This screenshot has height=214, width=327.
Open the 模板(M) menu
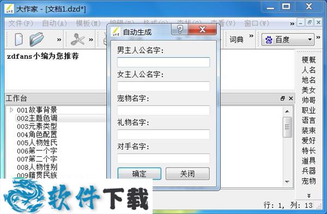click(x=88, y=23)
